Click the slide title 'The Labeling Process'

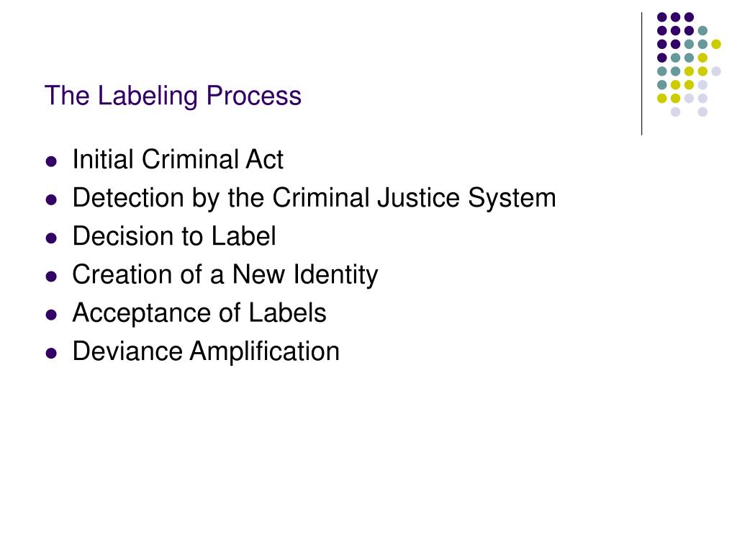point(173,96)
